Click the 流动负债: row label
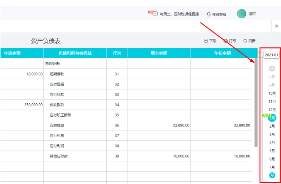The image size is (281, 184). (x=52, y=64)
